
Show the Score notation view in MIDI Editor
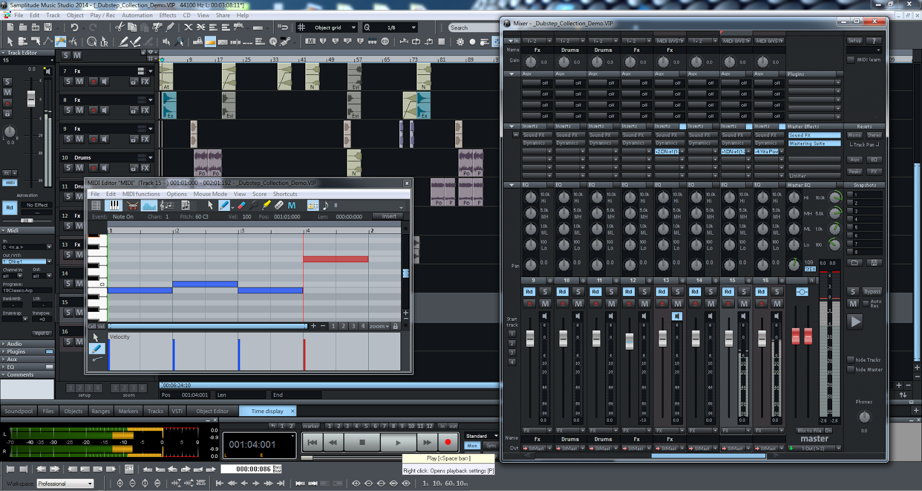point(167,205)
